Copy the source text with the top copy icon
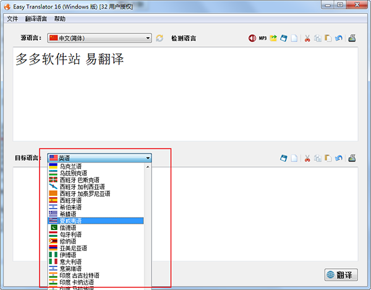Viewport: 371px width, 290px height. tap(318, 38)
